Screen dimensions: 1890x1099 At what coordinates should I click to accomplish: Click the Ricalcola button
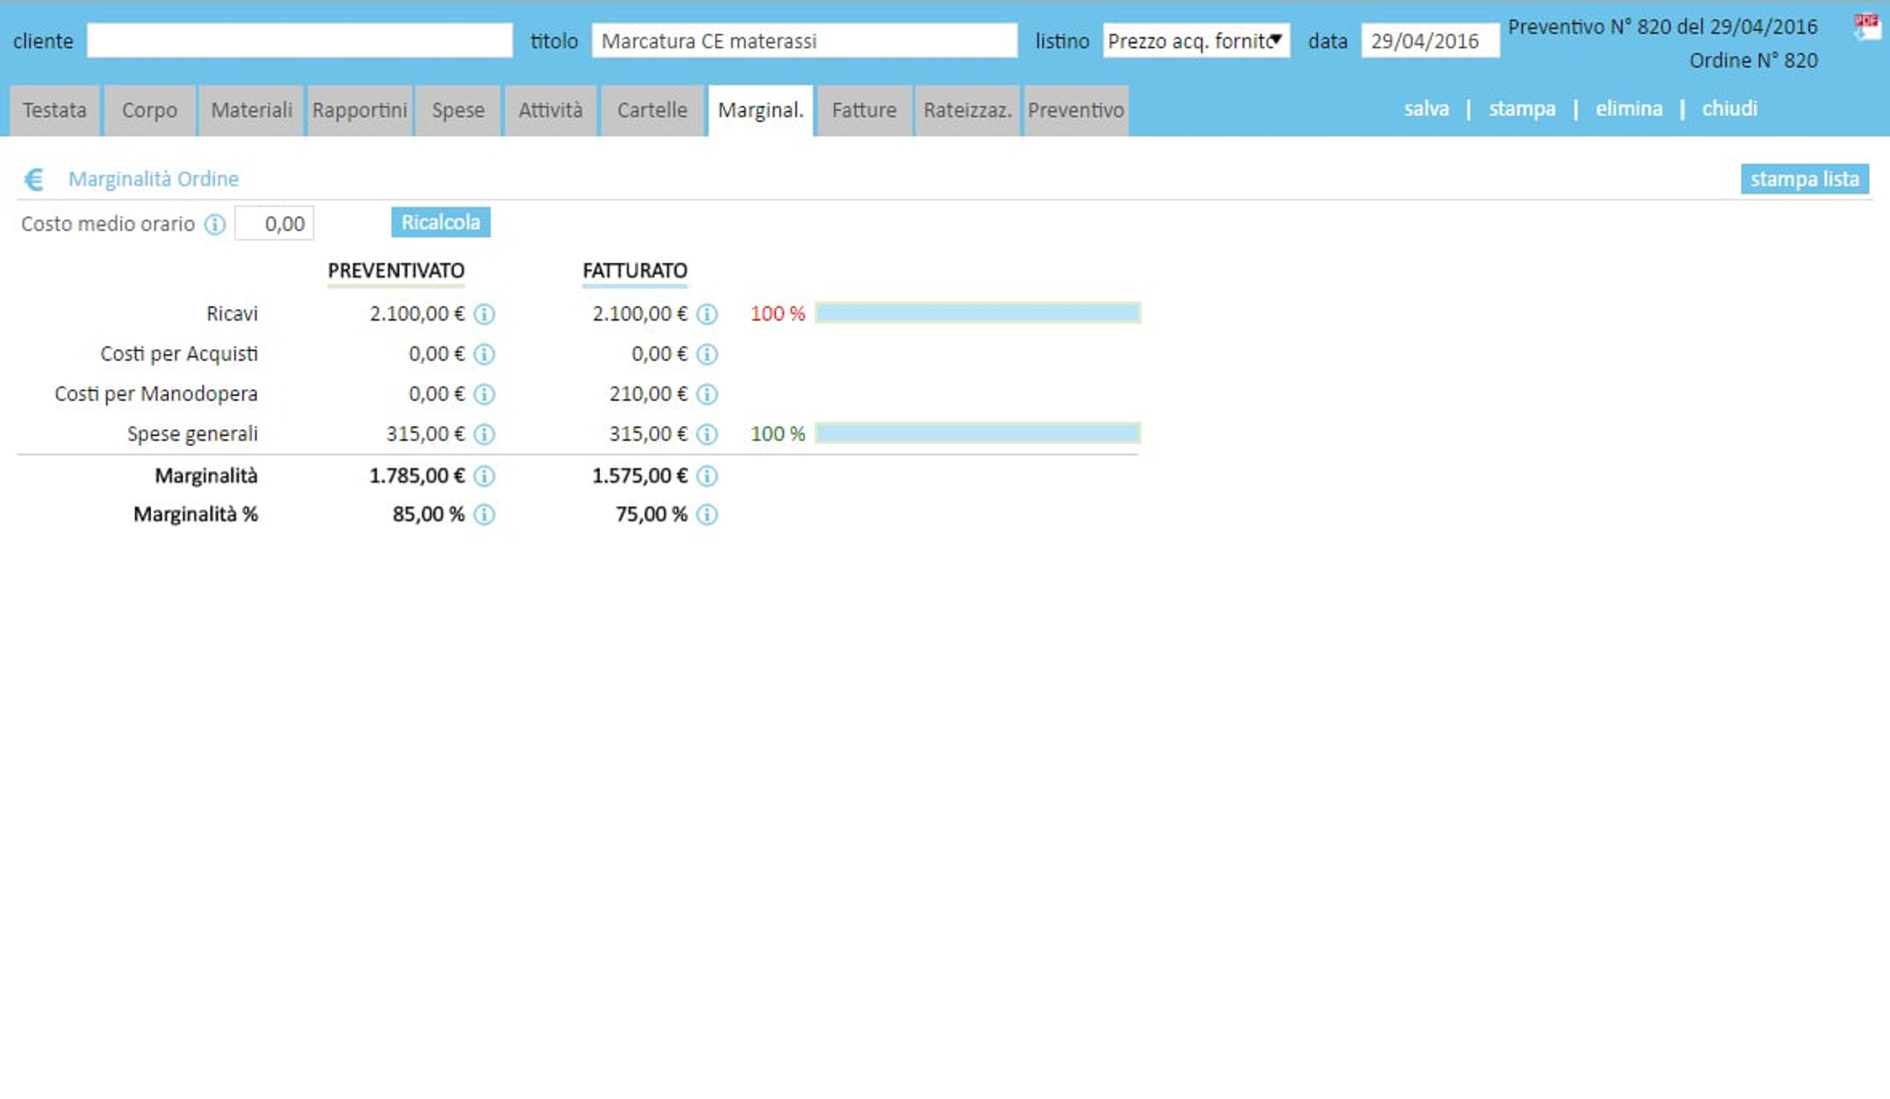[x=441, y=223]
